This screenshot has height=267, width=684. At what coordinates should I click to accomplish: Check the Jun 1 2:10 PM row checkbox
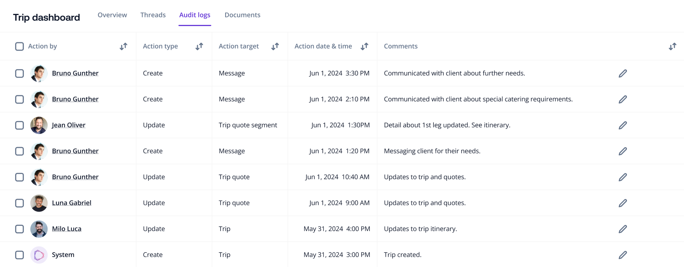click(x=19, y=99)
